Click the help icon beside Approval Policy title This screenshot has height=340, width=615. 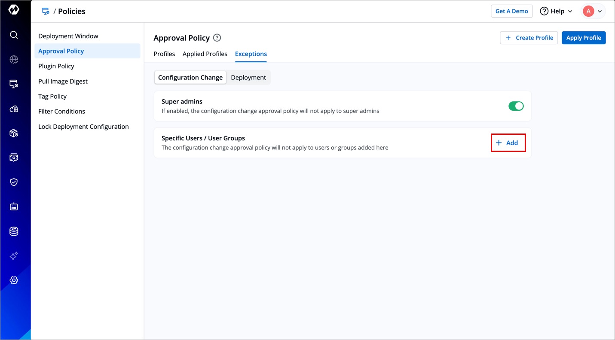pyautogui.click(x=217, y=38)
